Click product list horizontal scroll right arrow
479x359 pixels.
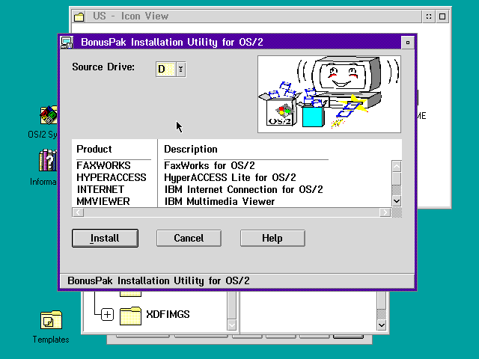[x=385, y=212]
